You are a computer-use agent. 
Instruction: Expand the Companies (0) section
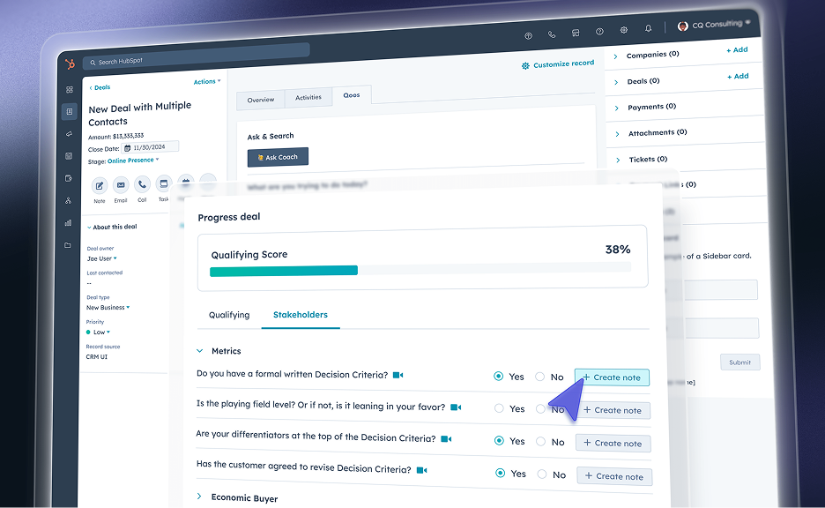tap(615, 56)
